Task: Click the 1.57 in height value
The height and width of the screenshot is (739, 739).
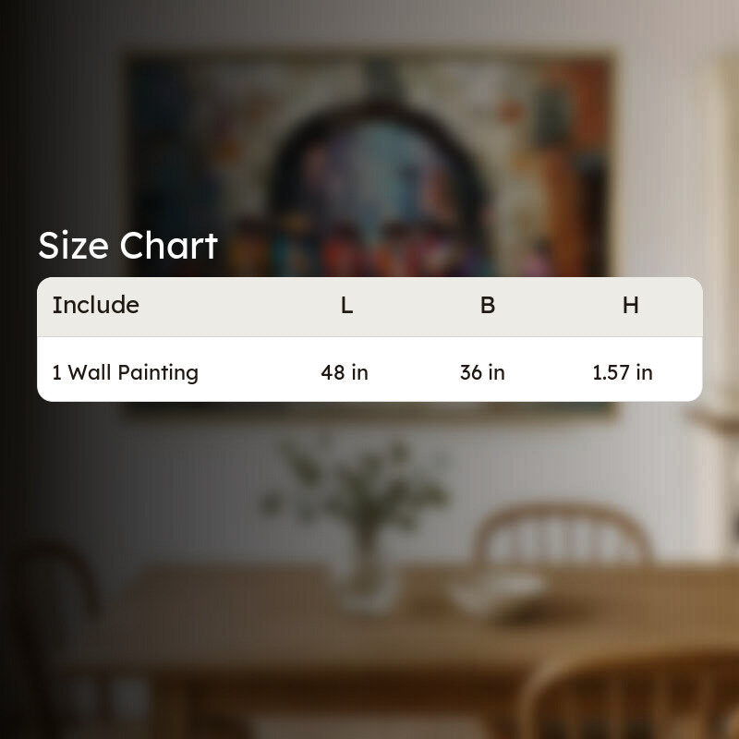Action: coord(623,372)
